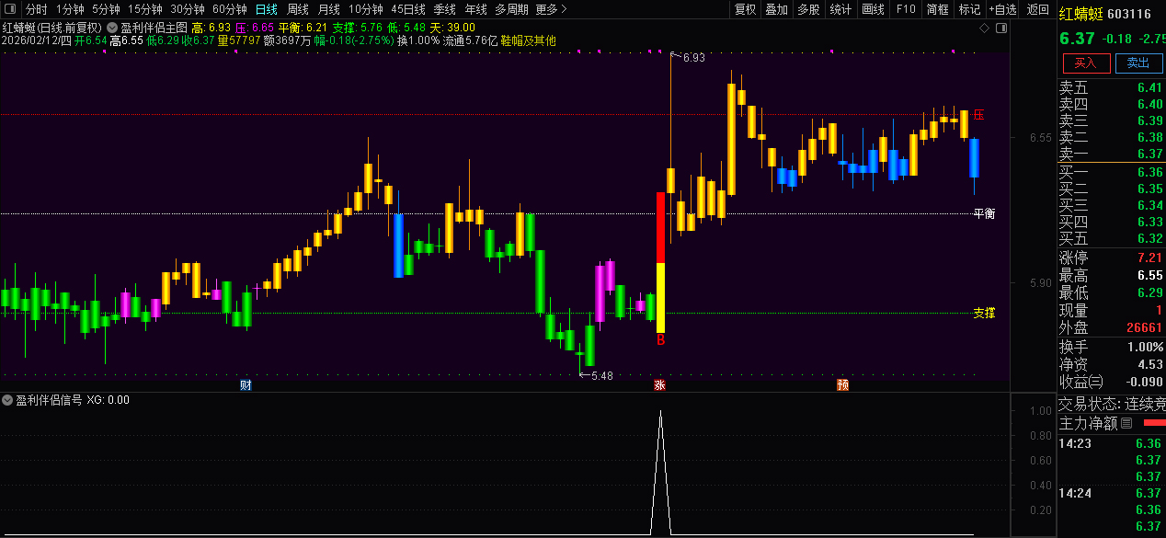Image resolution: width=1166 pixels, height=538 pixels.
Task: Toggle 简框 simple frame mode
Action: pyautogui.click(x=937, y=9)
